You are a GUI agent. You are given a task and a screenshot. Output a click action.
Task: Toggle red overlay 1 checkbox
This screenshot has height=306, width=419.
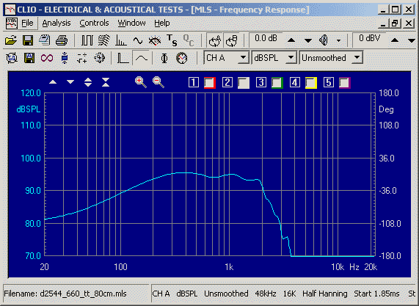pyautogui.click(x=210, y=83)
